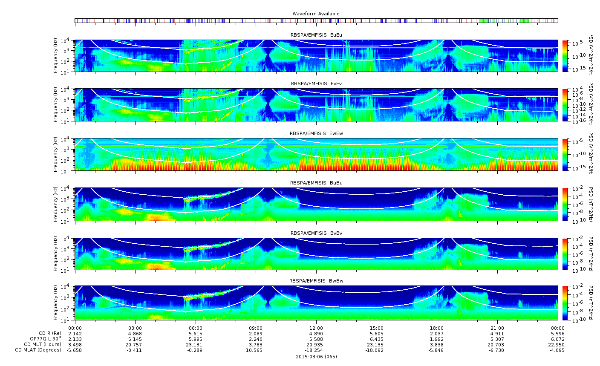Select the BvBv spectrogram panel
Screen dimensions: 600x366
point(316,254)
